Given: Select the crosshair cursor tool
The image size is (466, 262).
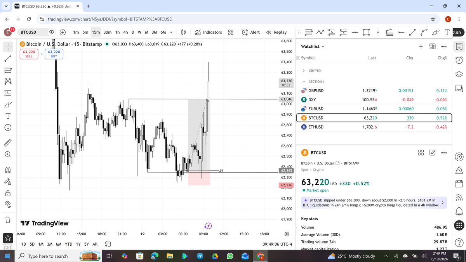Looking at the screenshot, I should (8, 47).
